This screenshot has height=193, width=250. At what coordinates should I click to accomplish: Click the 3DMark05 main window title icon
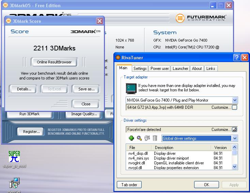coord(5,5)
